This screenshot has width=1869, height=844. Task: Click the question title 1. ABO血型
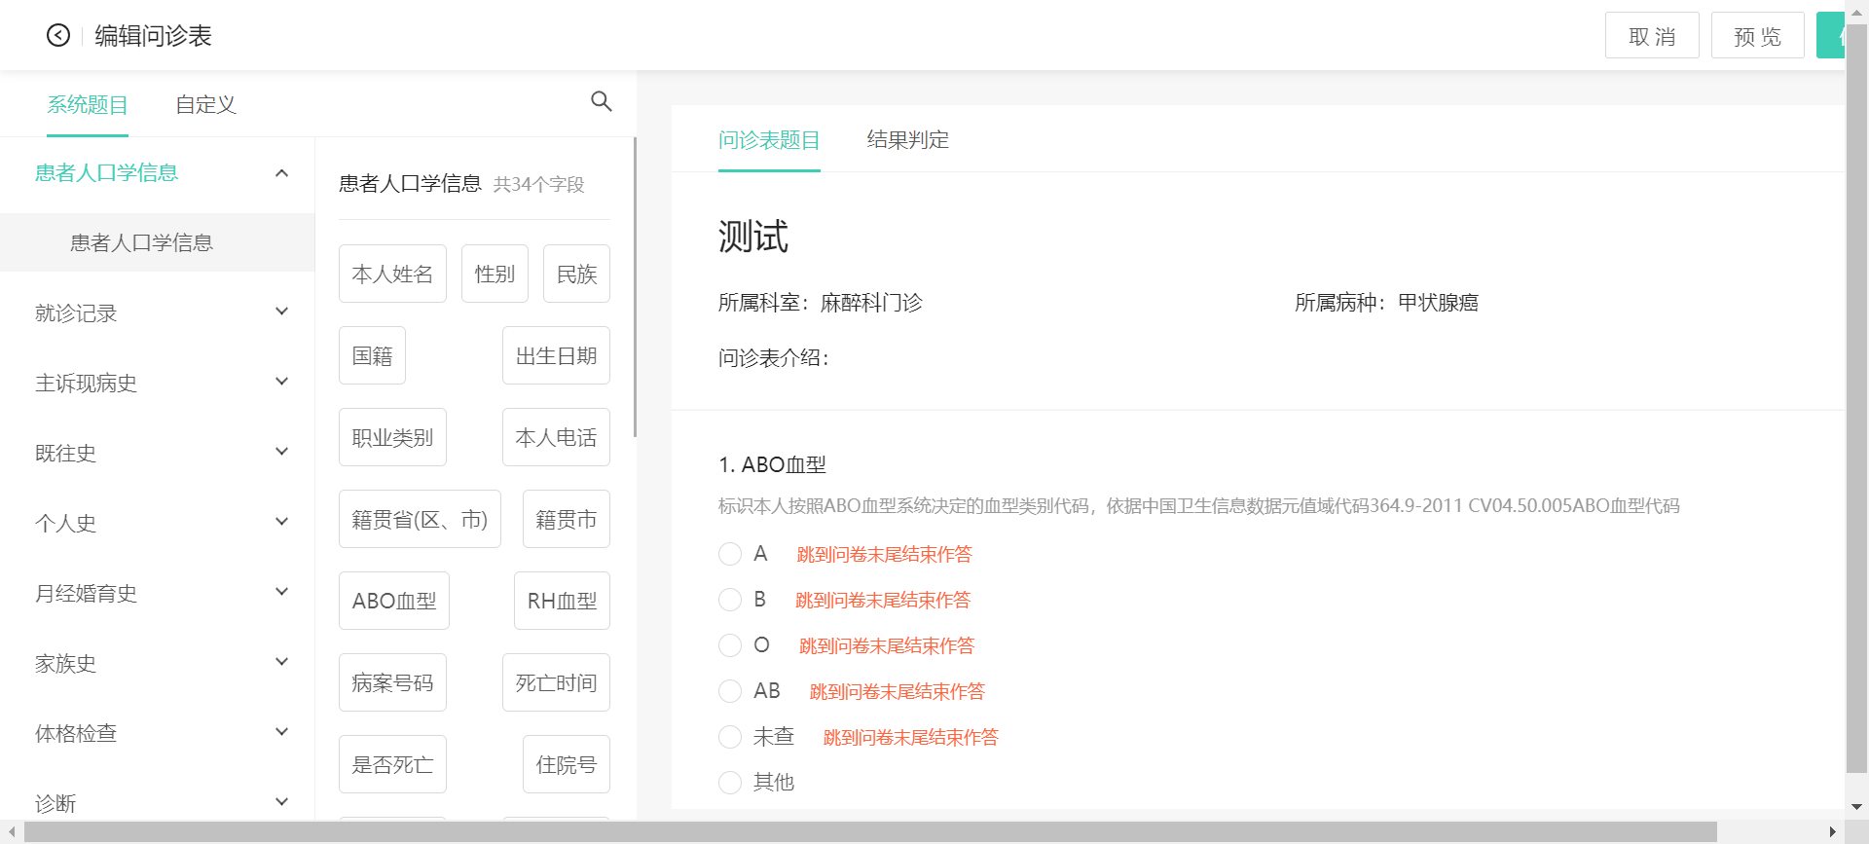[772, 465]
